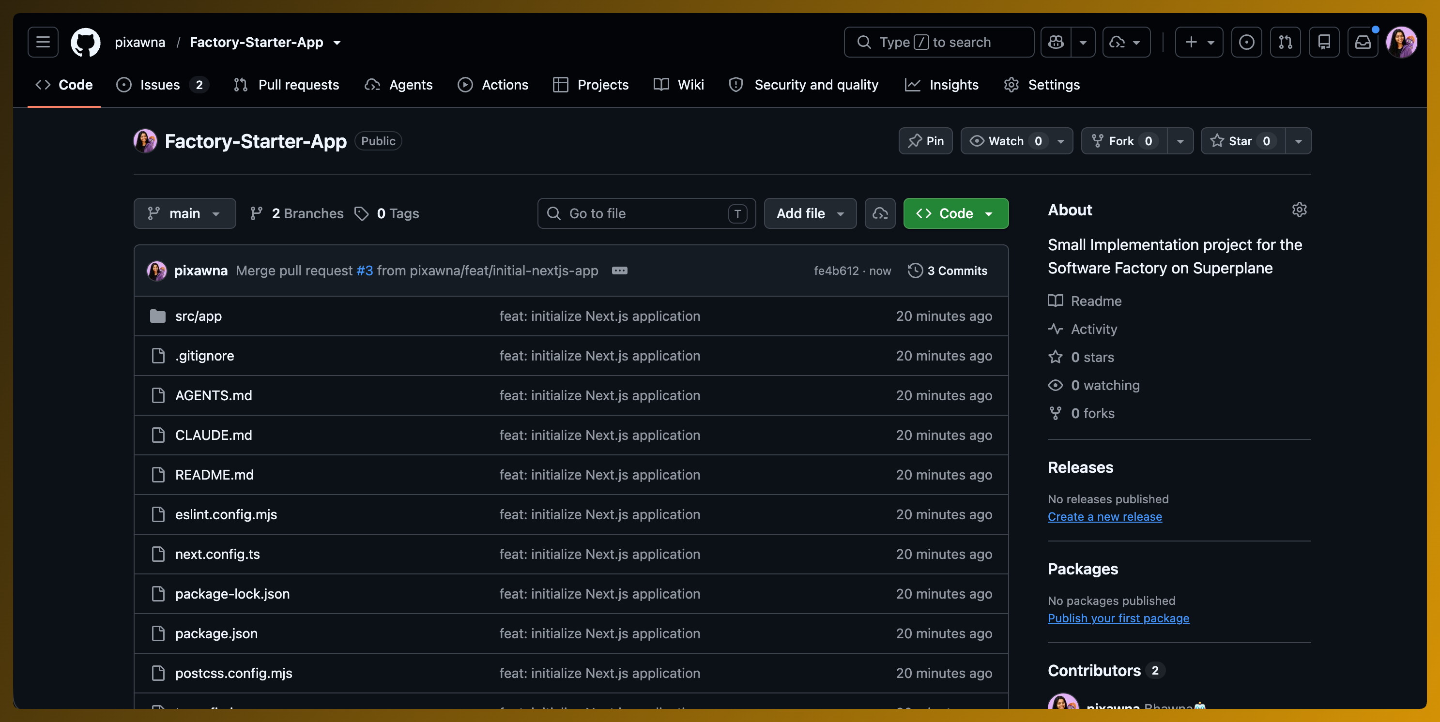The height and width of the screenshot is (722, 1440).
Task: Edit About details via gear icon
Action: pyautogui.click(x=1299, y=210)
